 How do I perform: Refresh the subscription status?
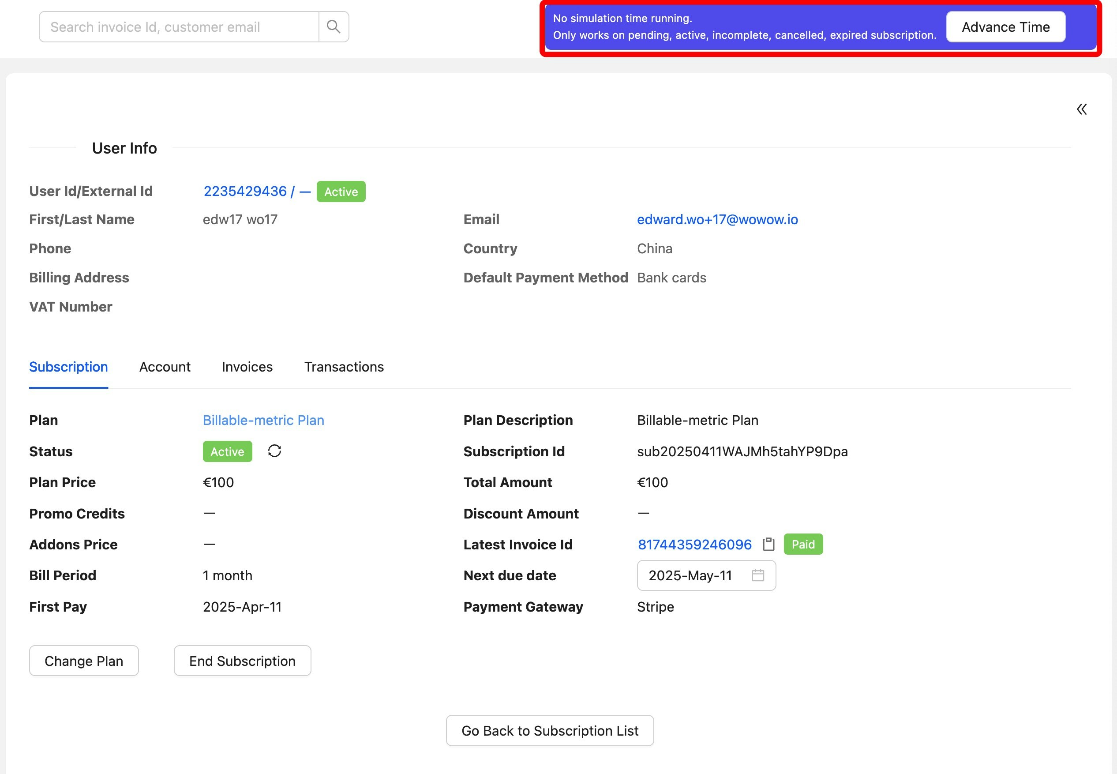tap(274, 451)
